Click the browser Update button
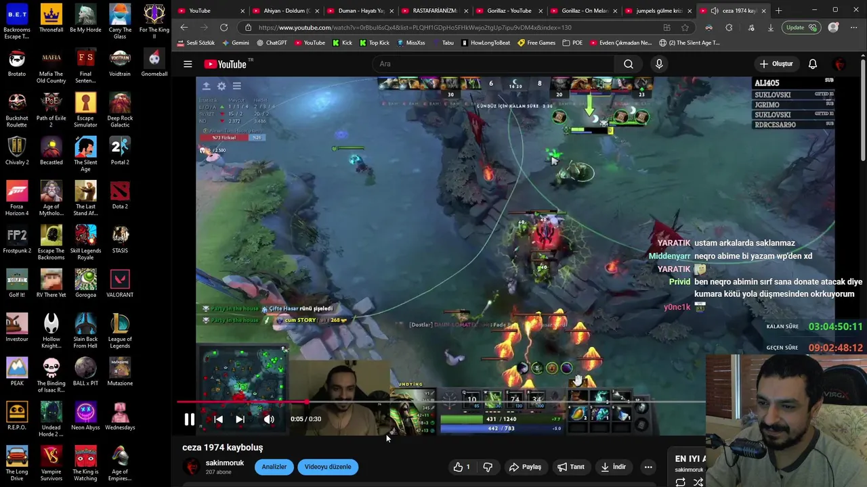 click(802, 28)
